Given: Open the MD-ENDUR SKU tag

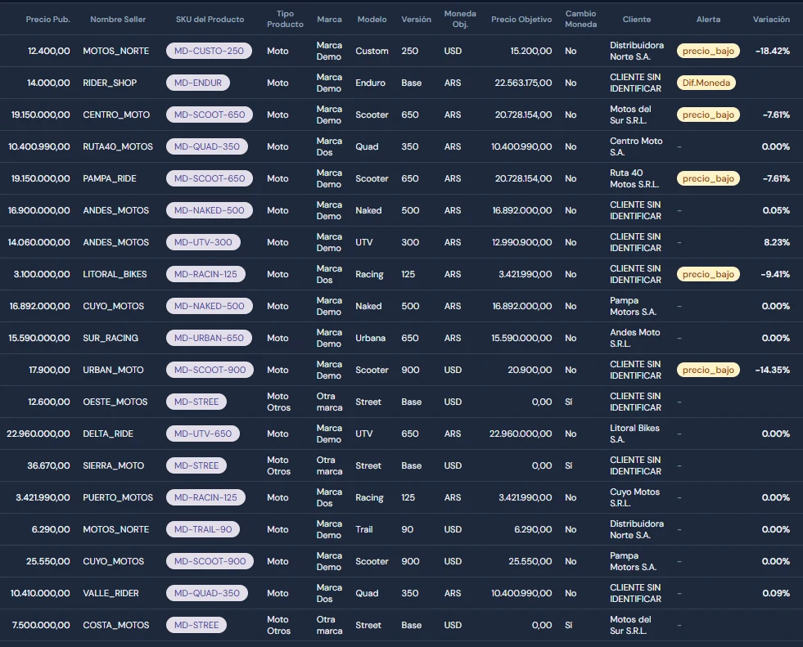Looking at the screenshot, I should 197,83.
